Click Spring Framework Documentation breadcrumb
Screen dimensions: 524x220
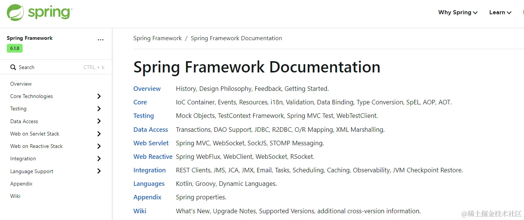pos(236,38)
